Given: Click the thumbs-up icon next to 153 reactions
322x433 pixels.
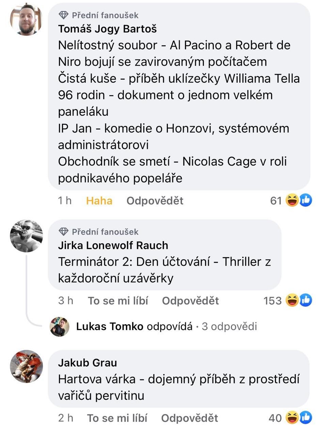Looking at the screenshot, I should (x=306, y=300).
